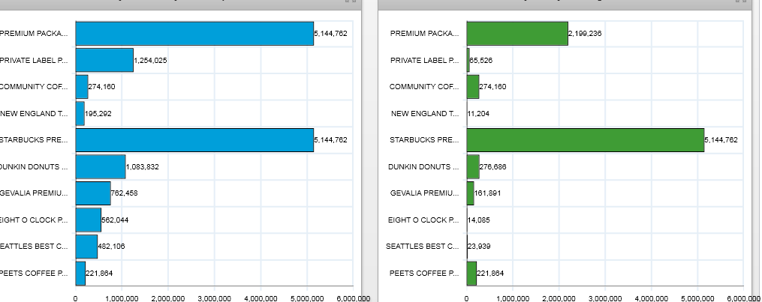Screen dimensions: 762x302
Task: Click the 1,254,025 value label
Action: [x=150, y=60]
